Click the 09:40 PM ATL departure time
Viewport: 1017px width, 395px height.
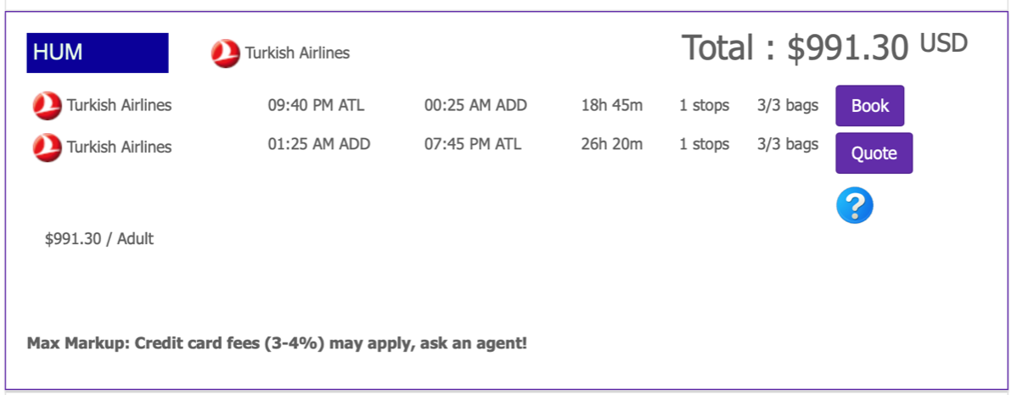pos(316,106)
